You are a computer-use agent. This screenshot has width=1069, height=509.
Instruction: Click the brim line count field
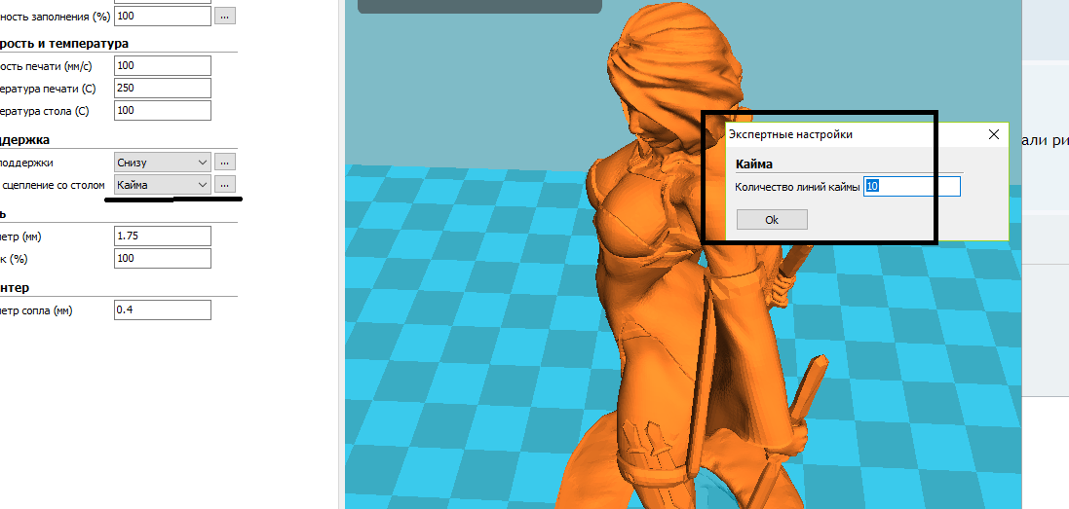tap(911, 186)
